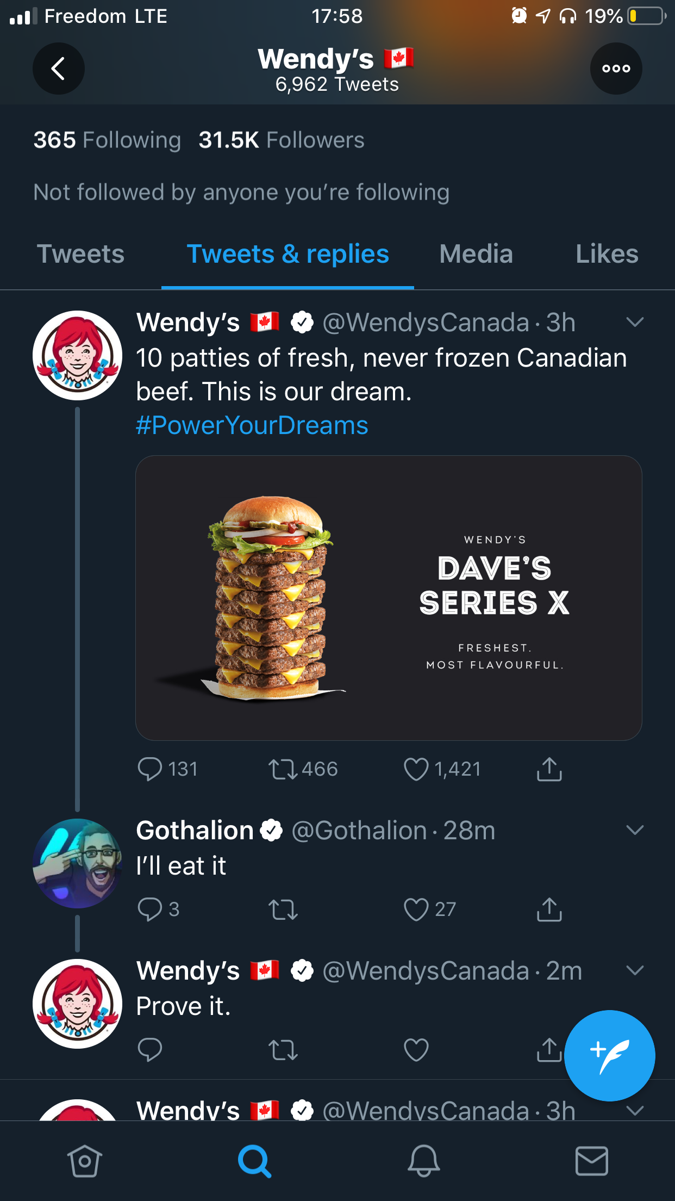Open the Notifications bell tab
Screen dimensions: 675x1201
pos(423,1161)
